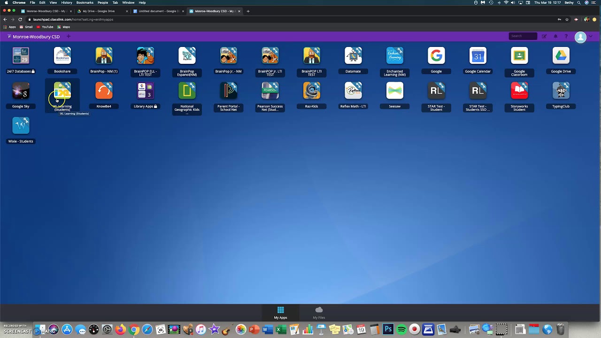Launch Google Calendar app

click(478, 56)
